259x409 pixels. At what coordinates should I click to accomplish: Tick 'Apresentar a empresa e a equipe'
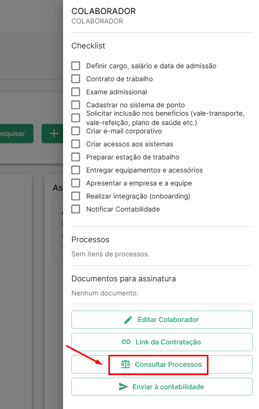(x=76, y=183)
